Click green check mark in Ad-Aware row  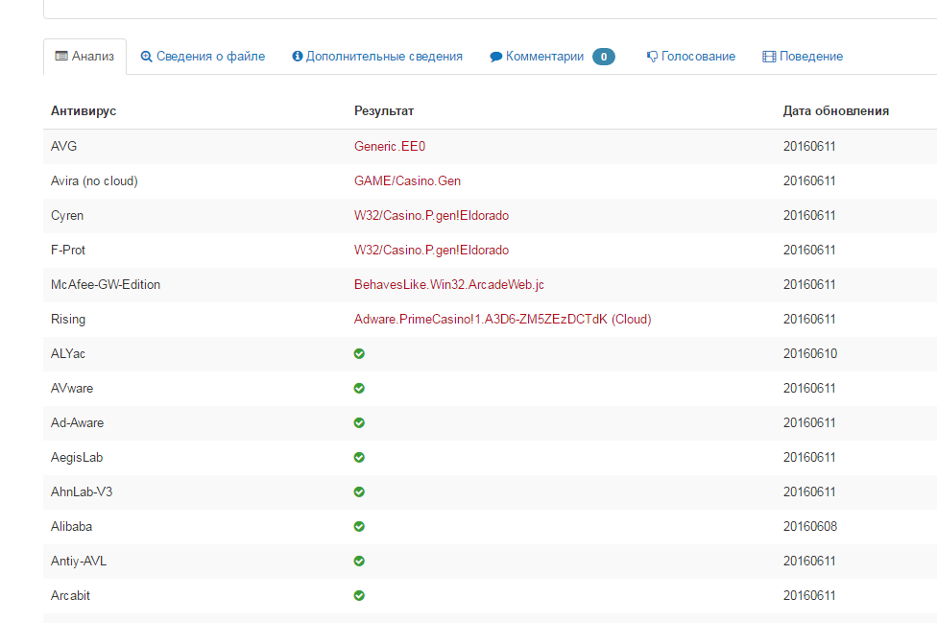click(359, 423)
